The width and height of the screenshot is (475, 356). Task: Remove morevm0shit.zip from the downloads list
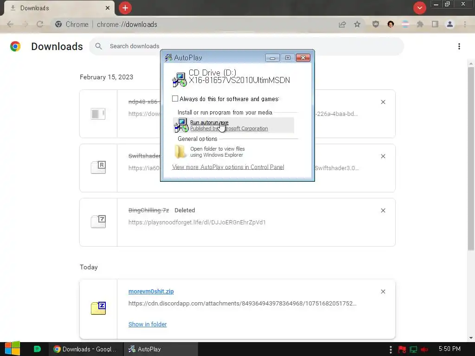click(x=383, y=292)
